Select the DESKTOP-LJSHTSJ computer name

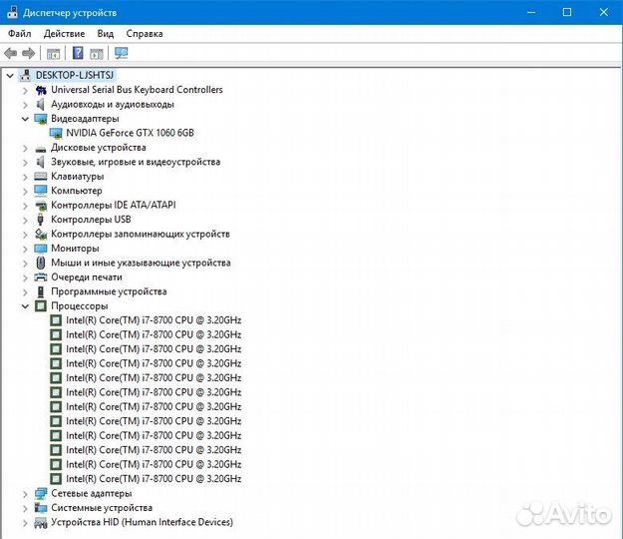point(75,75)
